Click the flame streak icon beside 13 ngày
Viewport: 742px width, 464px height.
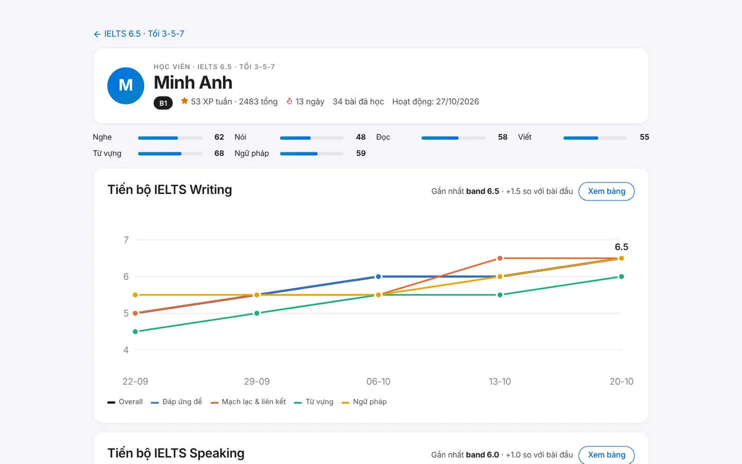(290, 101)
